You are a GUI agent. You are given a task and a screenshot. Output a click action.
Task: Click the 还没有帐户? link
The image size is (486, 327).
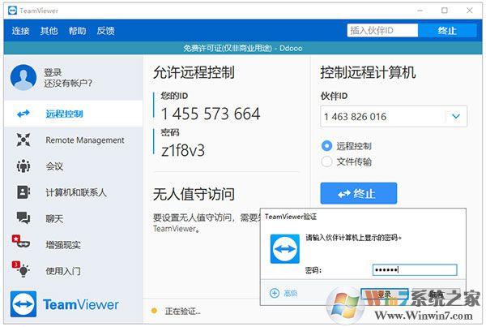click(68, 84)
